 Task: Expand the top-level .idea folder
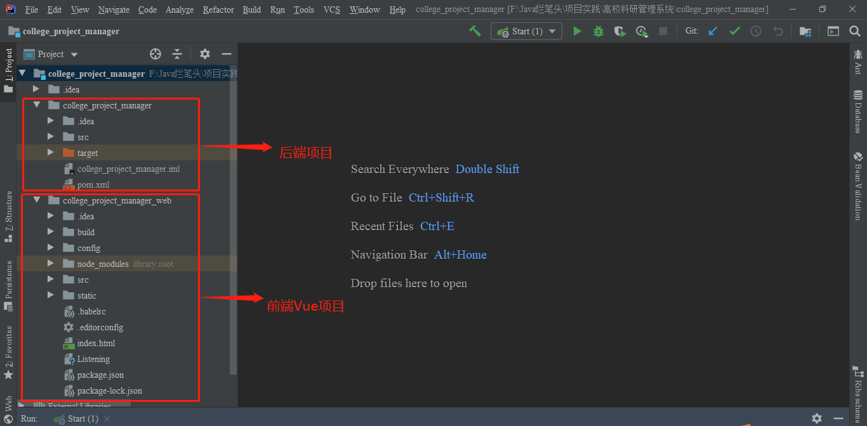pos(36,89)
